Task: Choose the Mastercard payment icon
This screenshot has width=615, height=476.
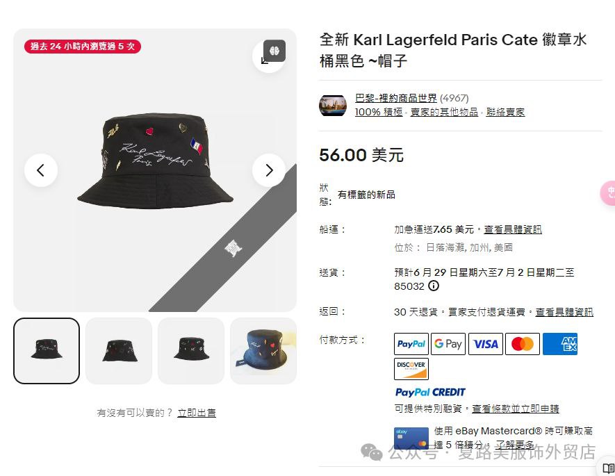Action: 523,344
